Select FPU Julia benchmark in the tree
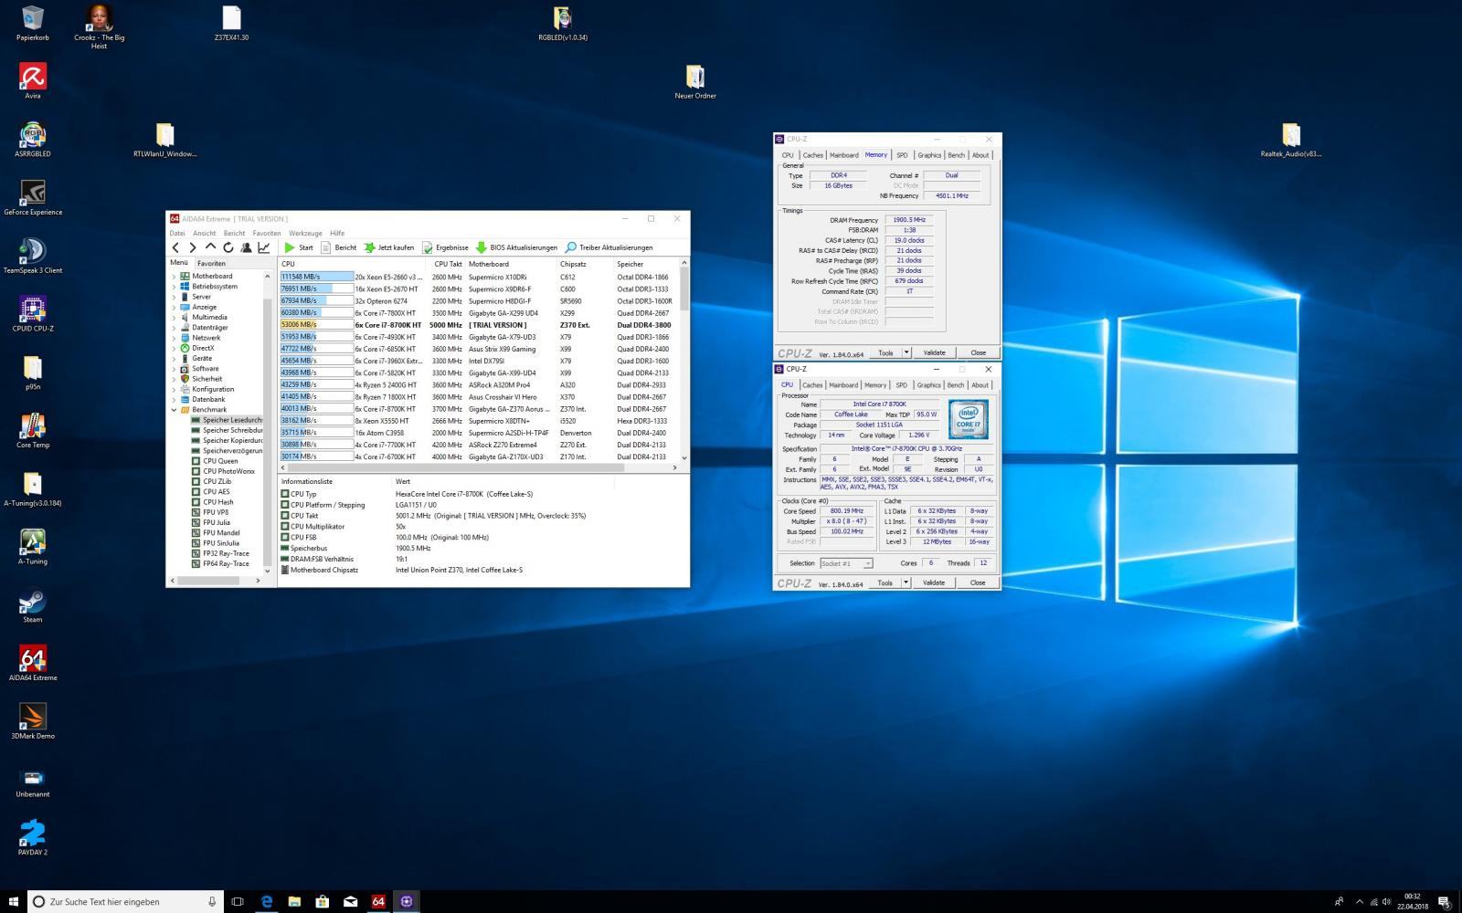Image resolution: width=1462 pixels, height=913 pixels. coord(217,522)
